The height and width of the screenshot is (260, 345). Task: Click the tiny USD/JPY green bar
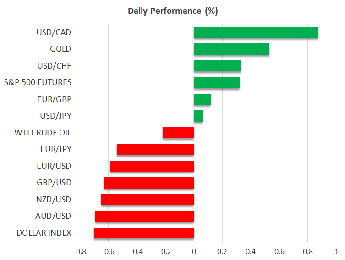198,116
